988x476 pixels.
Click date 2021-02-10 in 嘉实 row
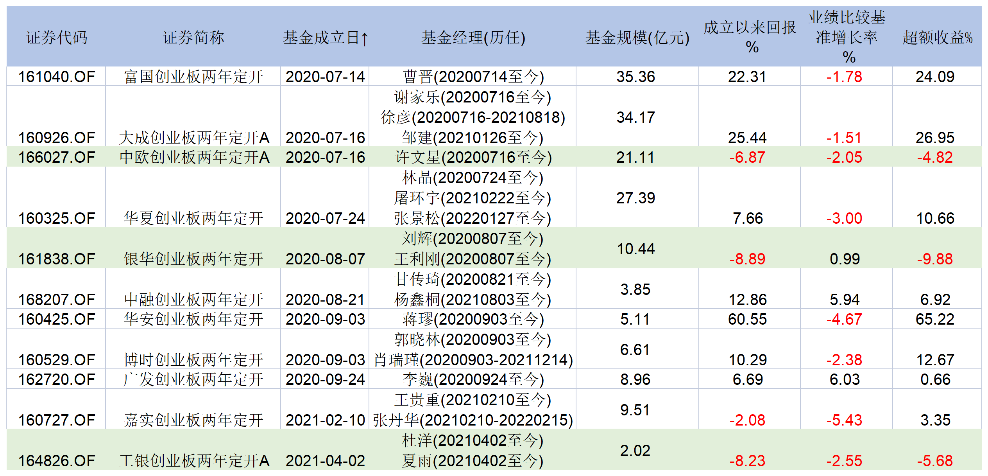pyautogui.click(x=325, y=420)
